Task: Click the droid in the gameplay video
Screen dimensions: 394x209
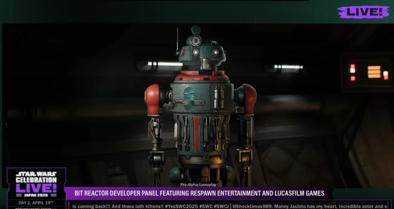Action: click(200, 105)
